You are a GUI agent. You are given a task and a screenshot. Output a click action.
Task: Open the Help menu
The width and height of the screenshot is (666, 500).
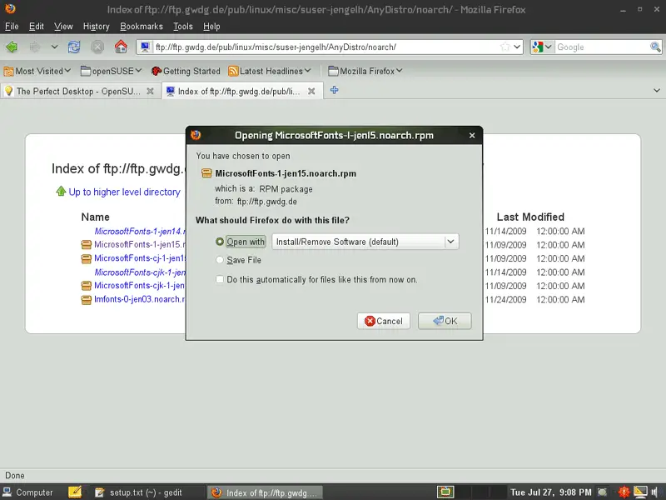click(x=211, y=27)
